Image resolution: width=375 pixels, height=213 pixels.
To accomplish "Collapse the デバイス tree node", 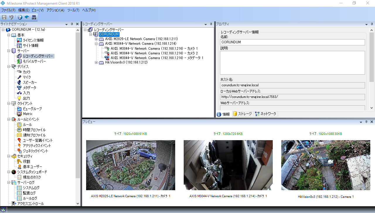I will click(x=8, y=66).
